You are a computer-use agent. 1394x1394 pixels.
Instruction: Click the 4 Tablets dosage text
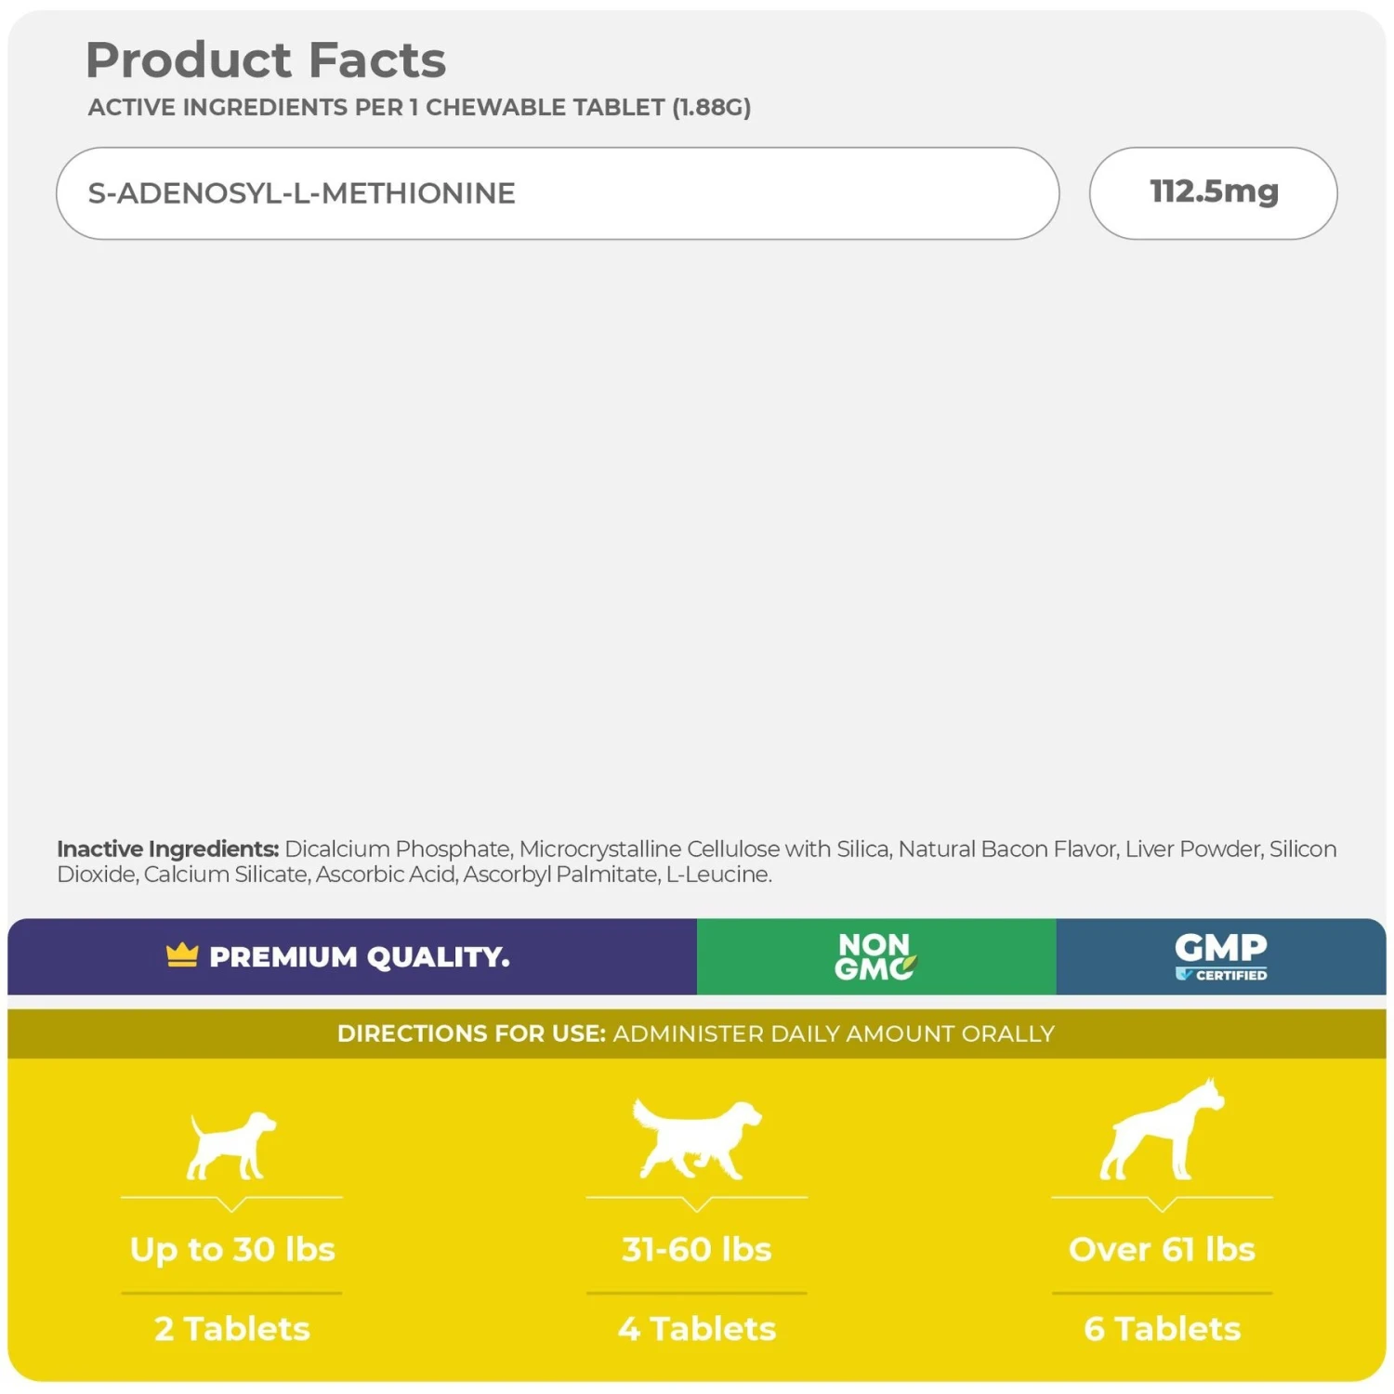pos(696,1329)
